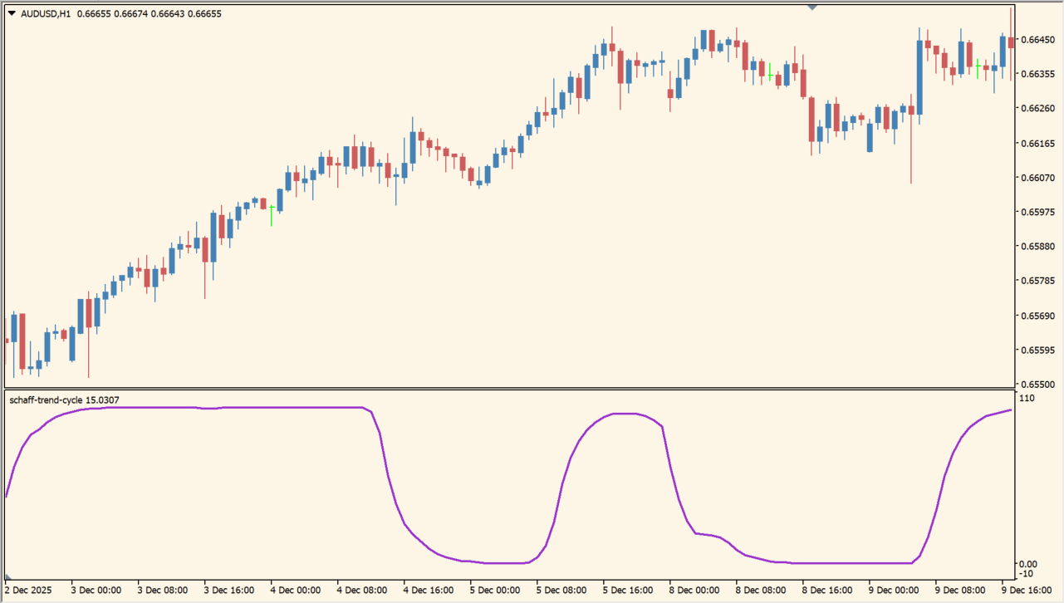This screenshot has width=1064, height=603.
Task: Click the 0.00 level on indicator scale
Action: pyautogui.click(x=1029, y=565)
